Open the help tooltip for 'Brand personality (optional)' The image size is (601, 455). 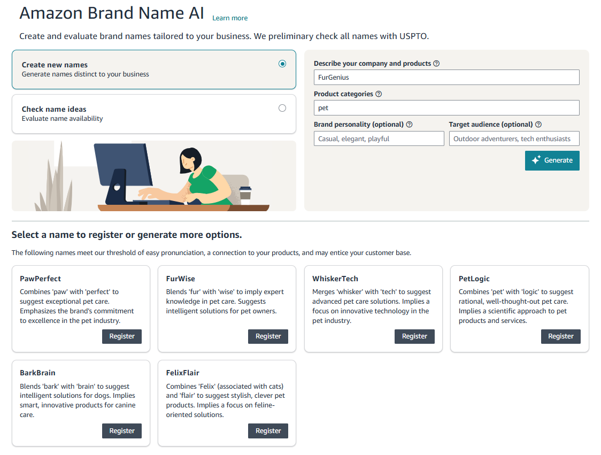pyautogui.click(x=409, y=124)
